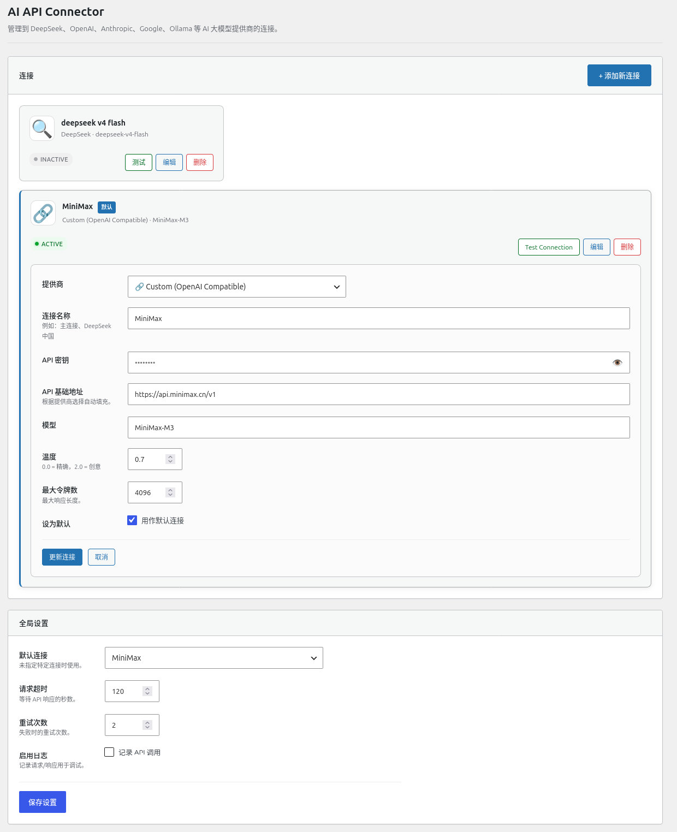Click 编辑 on the MiniMax card

(597, 247)
